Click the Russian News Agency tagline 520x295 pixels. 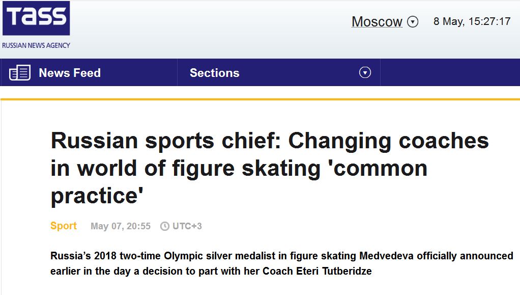36,45
